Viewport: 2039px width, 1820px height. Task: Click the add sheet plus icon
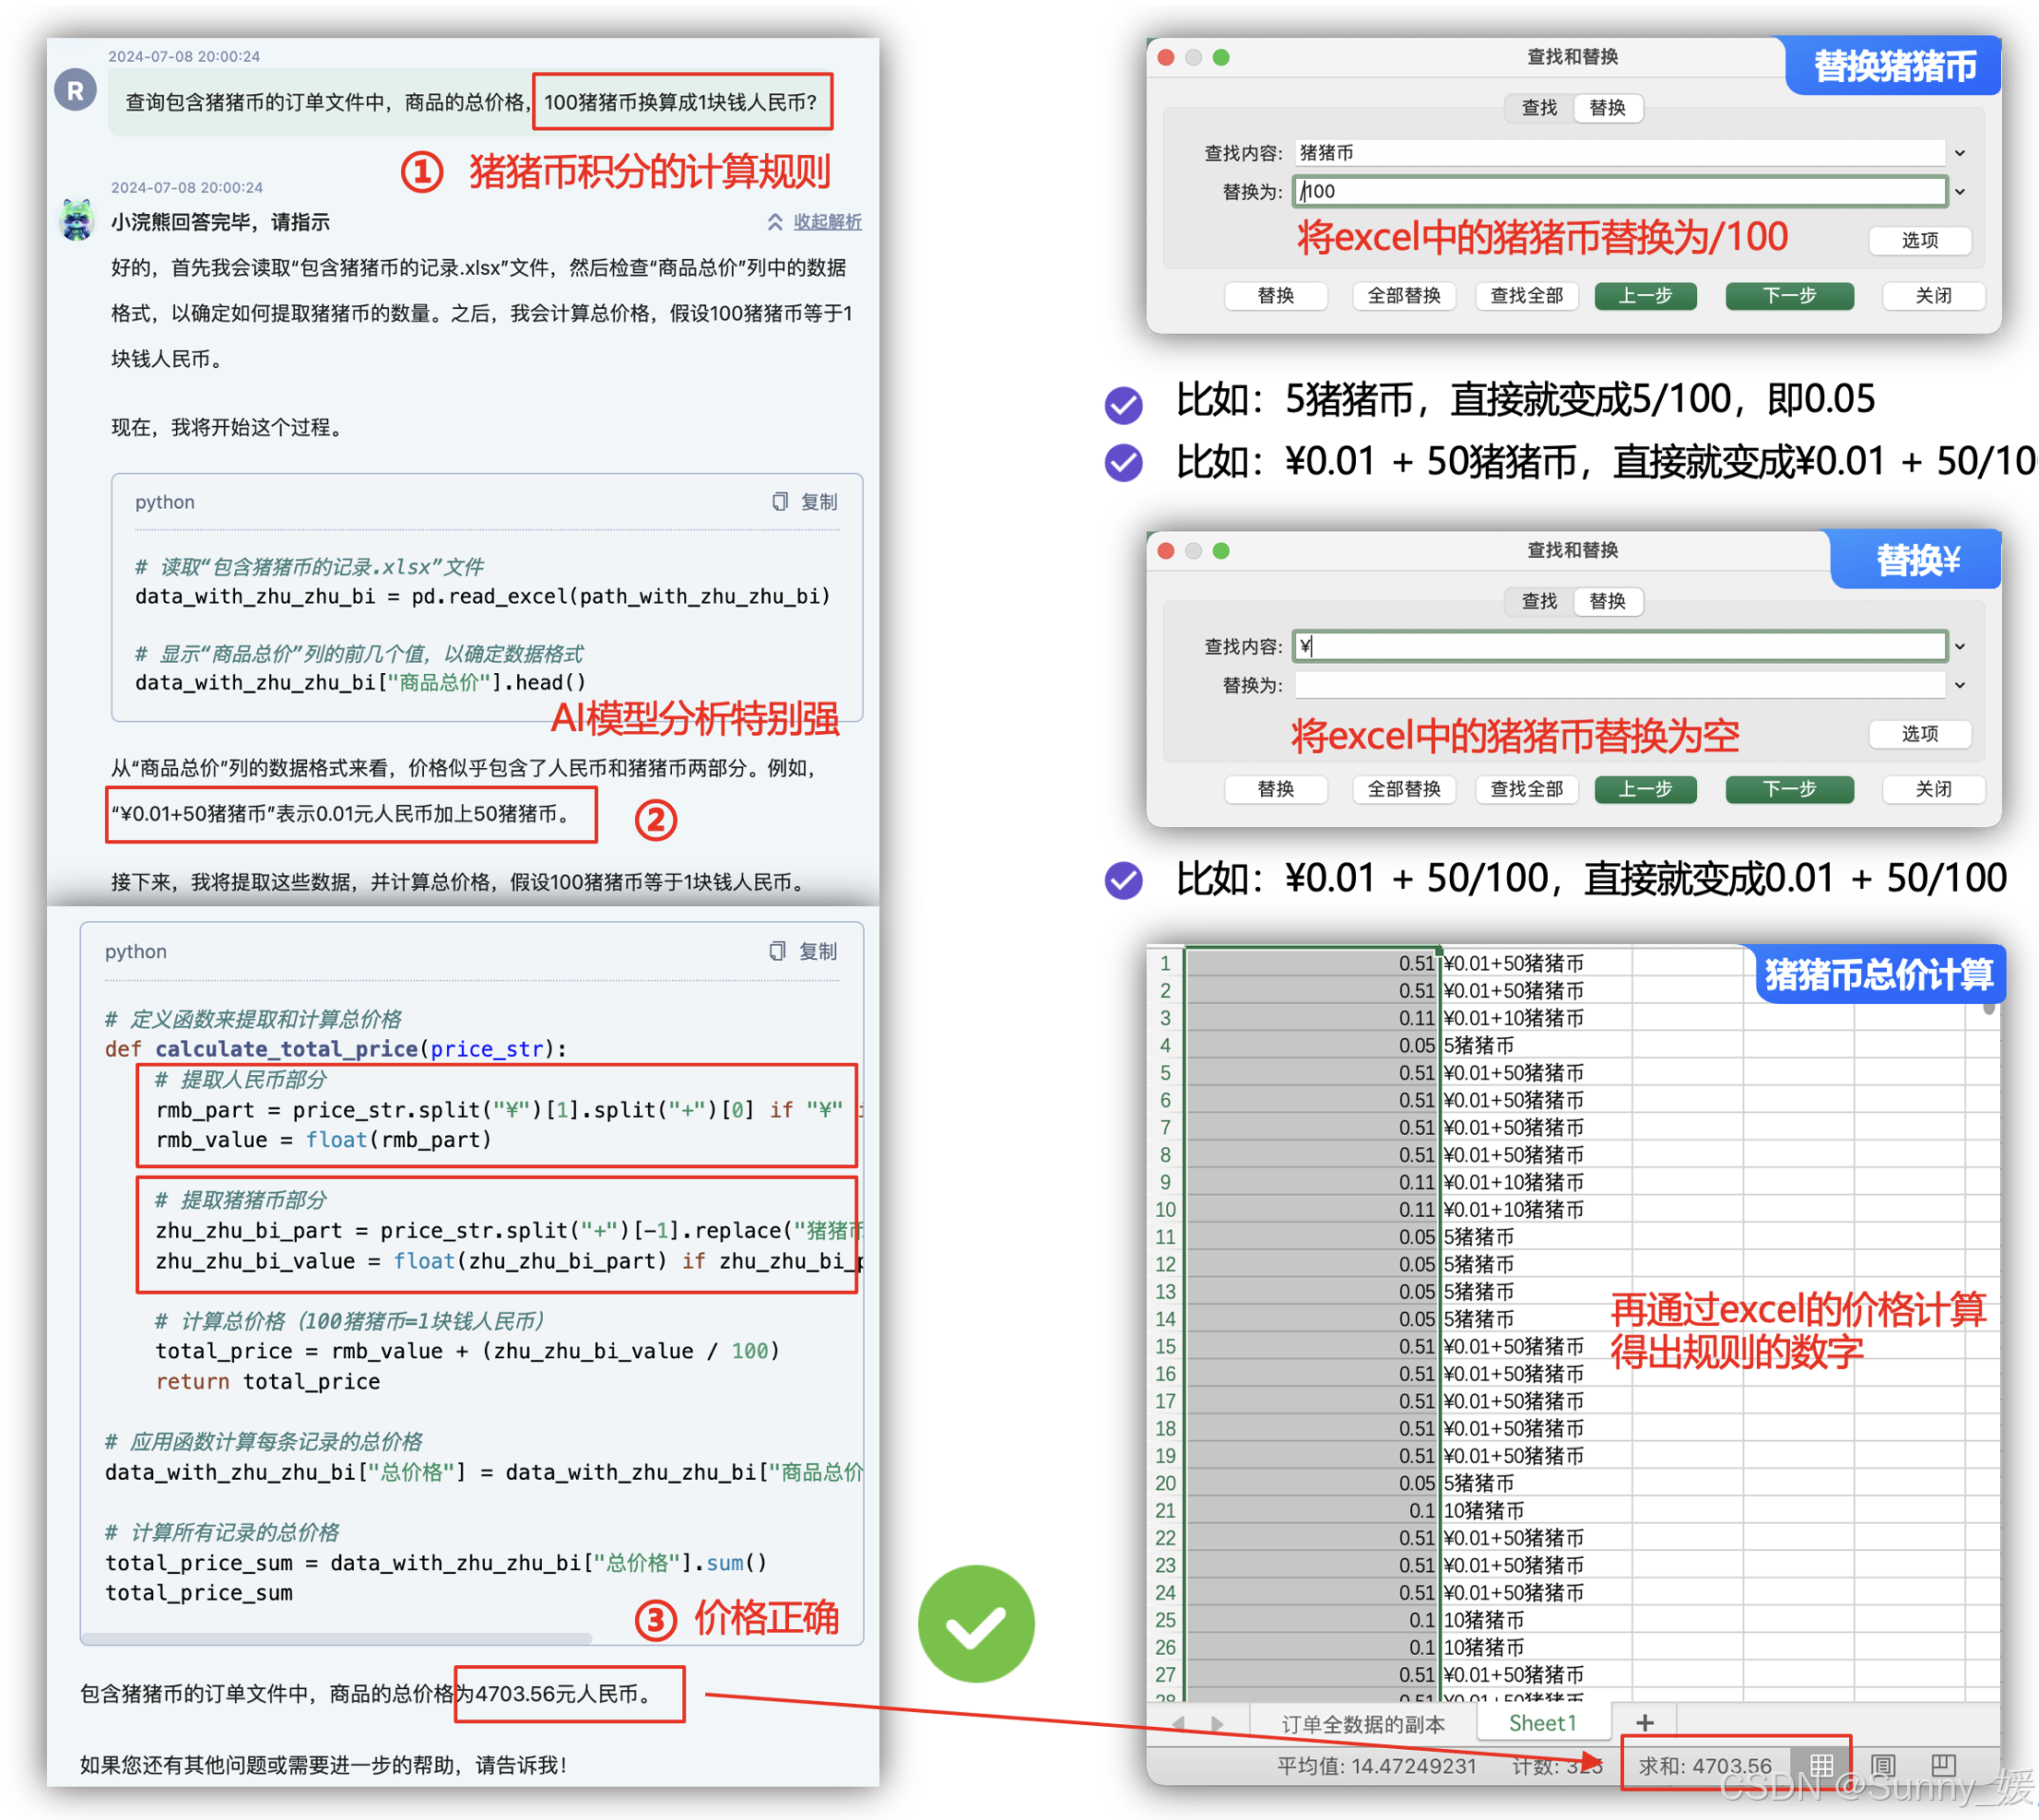1645,1723
